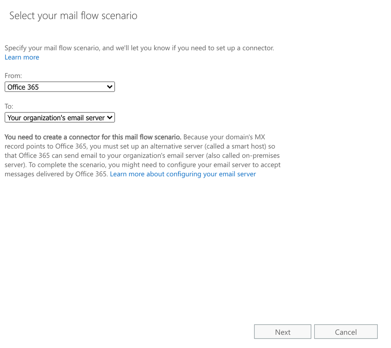Open Learn more about configuring your email server
Image resolution: width=391 pixels, height=348 pixels.
183,174
